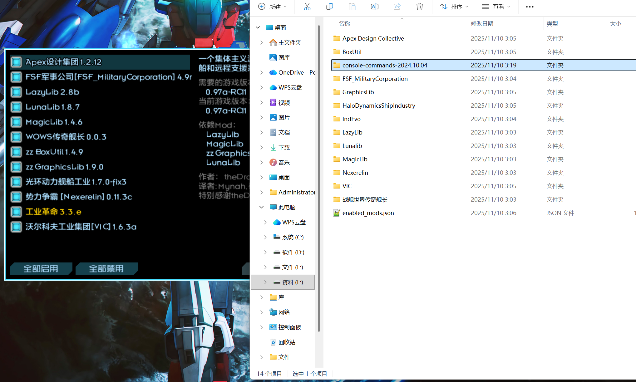Click the Recycle Bin icon in sidebar
Viewport: 636px width, 382px height.
[273, 342]
